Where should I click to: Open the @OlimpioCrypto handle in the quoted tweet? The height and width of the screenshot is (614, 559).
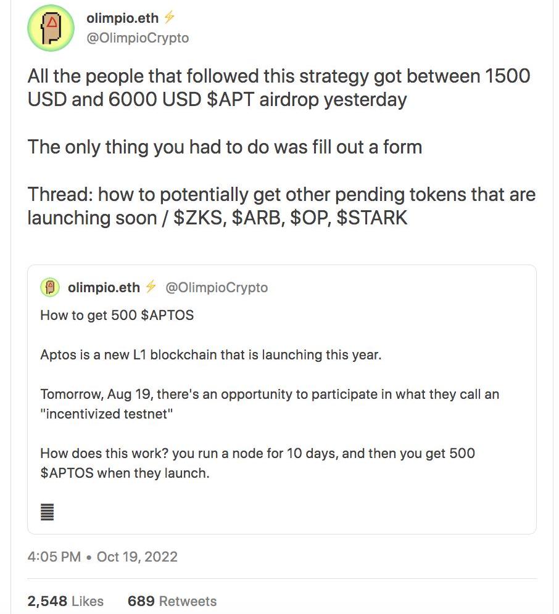tap(217, 287)
